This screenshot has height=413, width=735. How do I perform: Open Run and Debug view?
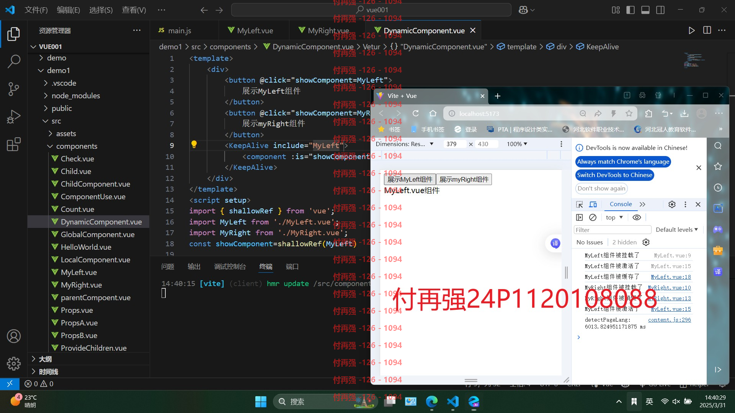[x=14, y=117]
